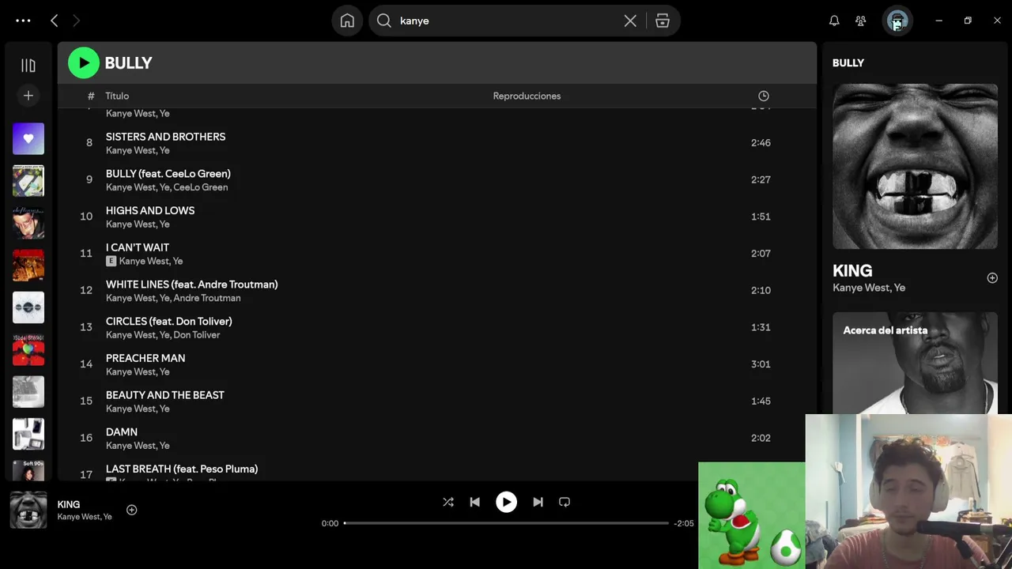Click the search magnifier icon
This screenshot has width=1012, height=569.
point(384,21)
